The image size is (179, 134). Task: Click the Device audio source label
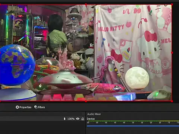[91, 119]
